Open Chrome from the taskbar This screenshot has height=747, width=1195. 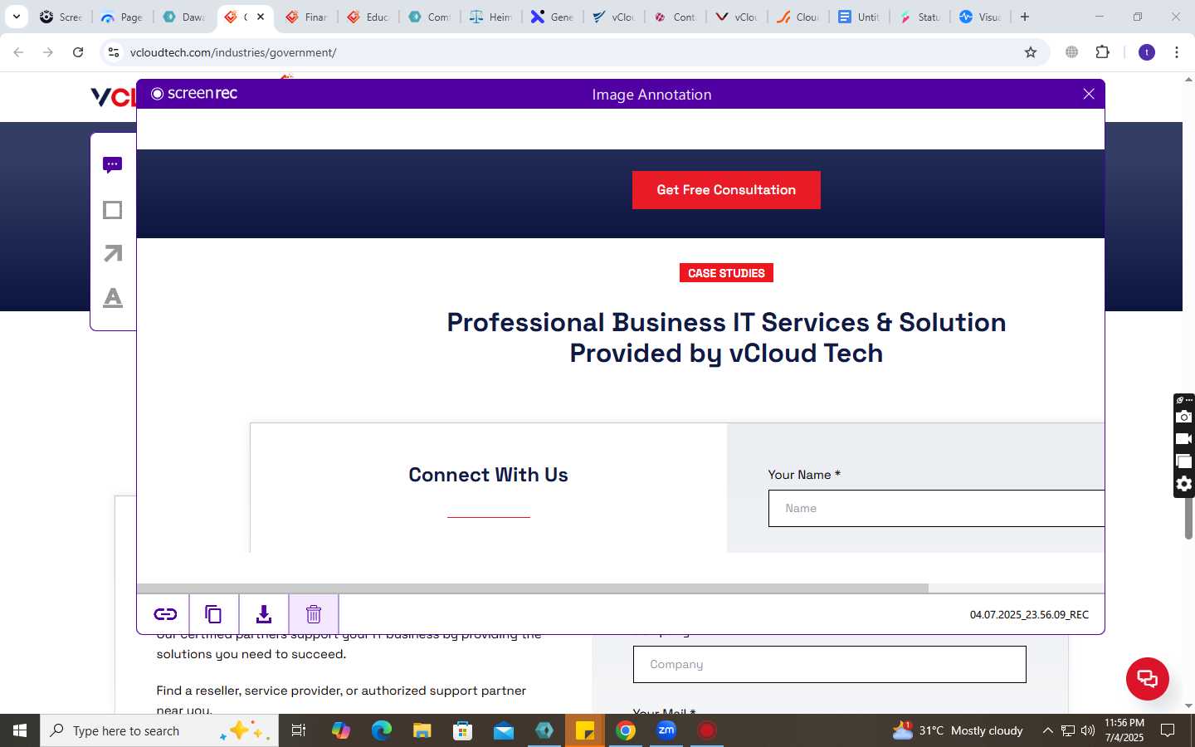626,730
